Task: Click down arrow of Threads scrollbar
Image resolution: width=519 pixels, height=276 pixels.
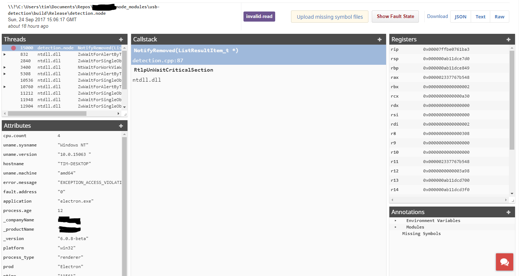Action: coord(125,107)
